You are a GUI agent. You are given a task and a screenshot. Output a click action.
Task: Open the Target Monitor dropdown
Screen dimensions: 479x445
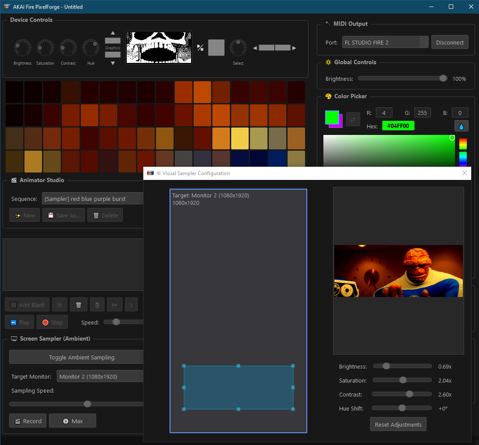click(100, 376)
